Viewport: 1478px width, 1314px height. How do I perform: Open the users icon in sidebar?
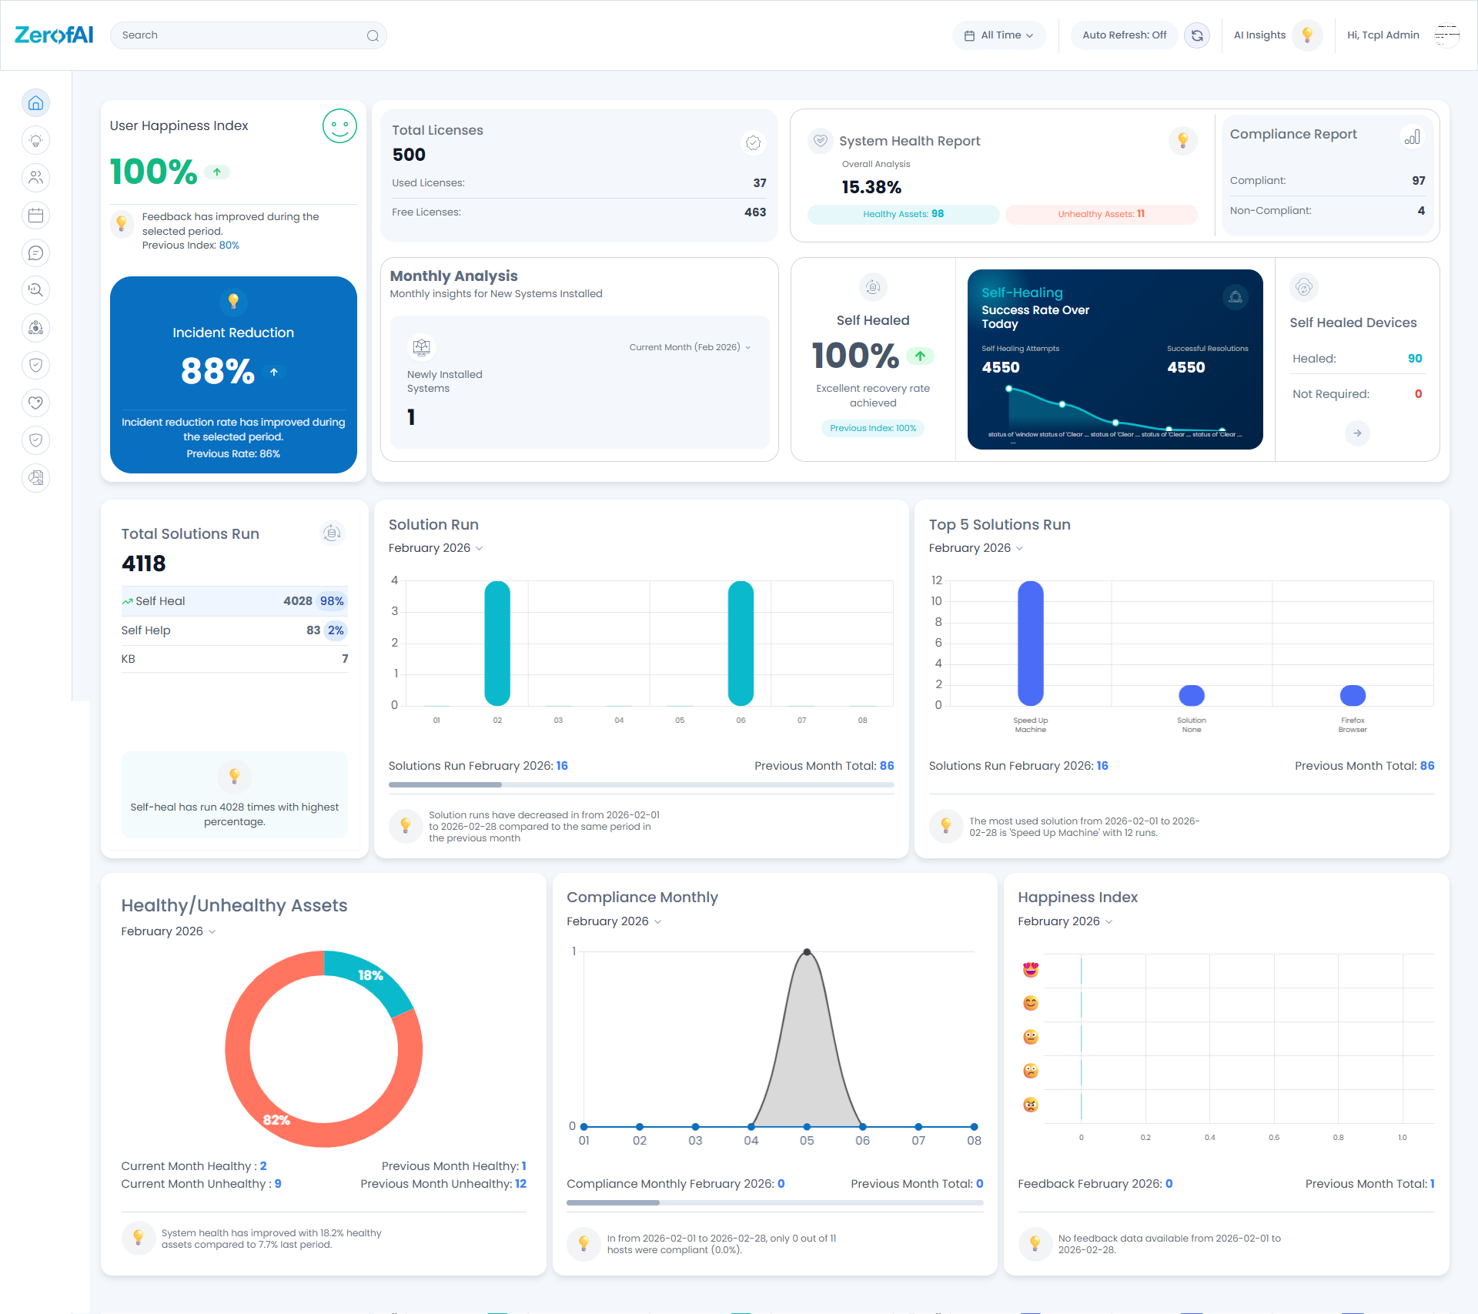[35, 178]
